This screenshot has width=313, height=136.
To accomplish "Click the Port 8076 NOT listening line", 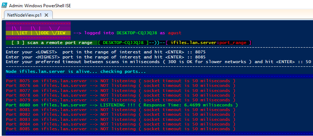I will coord(121,85).
